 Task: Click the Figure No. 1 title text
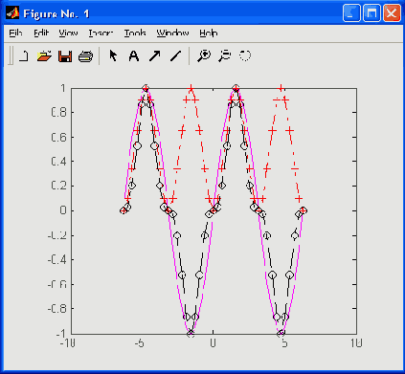click(x=56, y=13)
